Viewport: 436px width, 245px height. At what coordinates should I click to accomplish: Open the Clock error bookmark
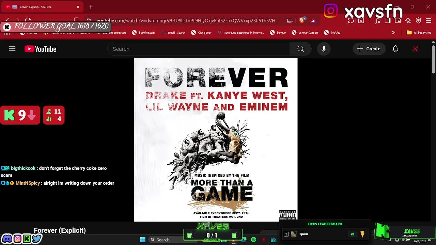201,33
